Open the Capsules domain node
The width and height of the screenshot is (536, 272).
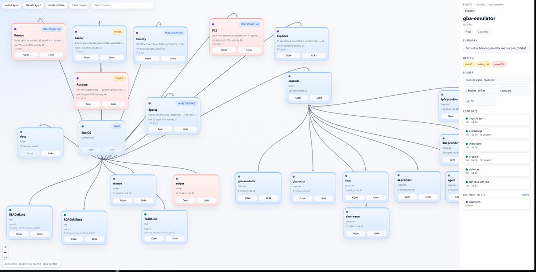click(288, 55)
